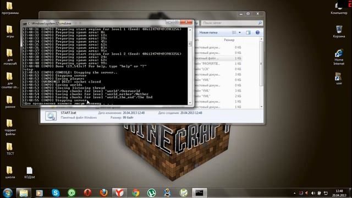
Task: Select the КОД.txt desktop file
Action: pyautogui.click(x=29, y=172)
